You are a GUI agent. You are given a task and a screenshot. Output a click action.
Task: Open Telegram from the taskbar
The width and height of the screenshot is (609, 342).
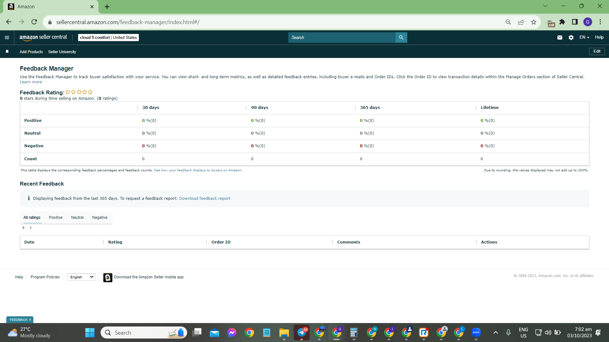[302, 332]
